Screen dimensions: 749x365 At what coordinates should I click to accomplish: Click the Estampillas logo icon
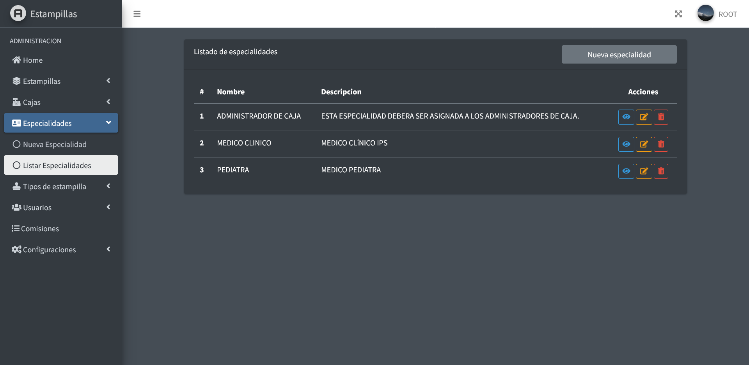pos(18,13)
